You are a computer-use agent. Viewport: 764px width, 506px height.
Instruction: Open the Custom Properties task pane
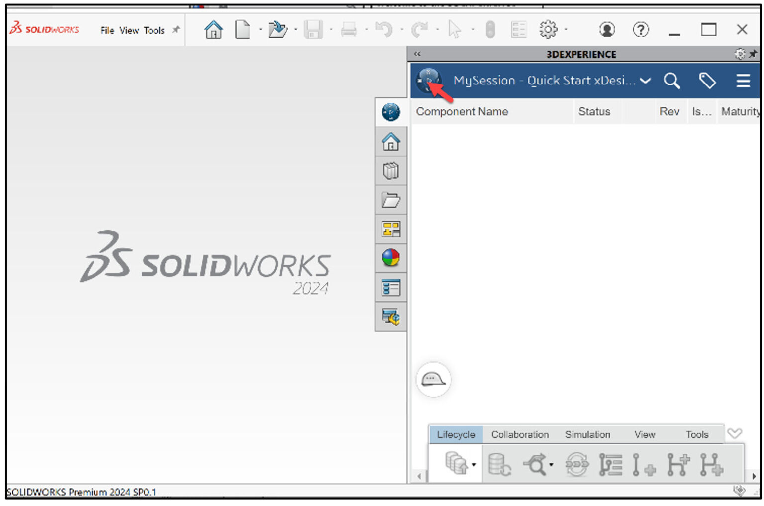(x=391, y=287)
